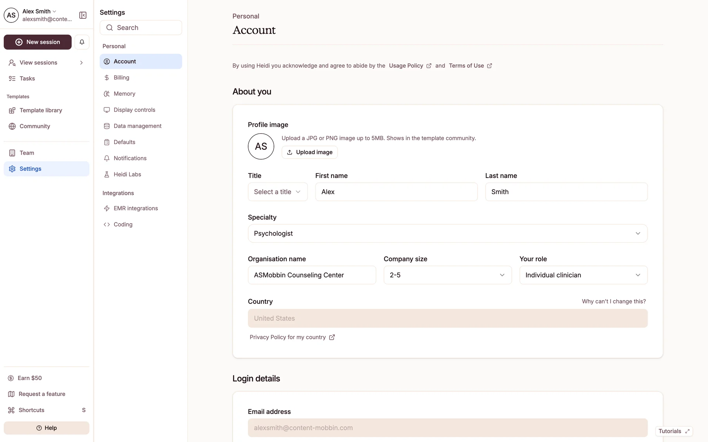The width and height of the screenshot is (708, 442).
Task: Open Memory settings brain icon item
Action: 124,94
